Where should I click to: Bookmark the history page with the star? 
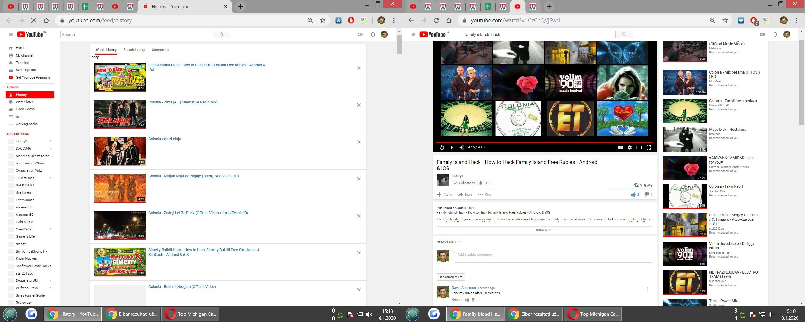coord(323,20)
